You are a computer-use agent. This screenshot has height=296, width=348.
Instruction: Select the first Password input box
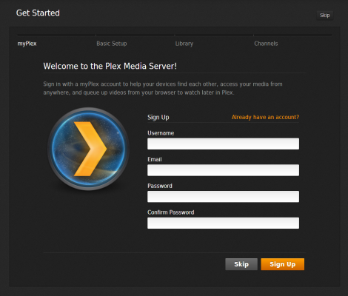pyautogui.click(x=223, y=197)
